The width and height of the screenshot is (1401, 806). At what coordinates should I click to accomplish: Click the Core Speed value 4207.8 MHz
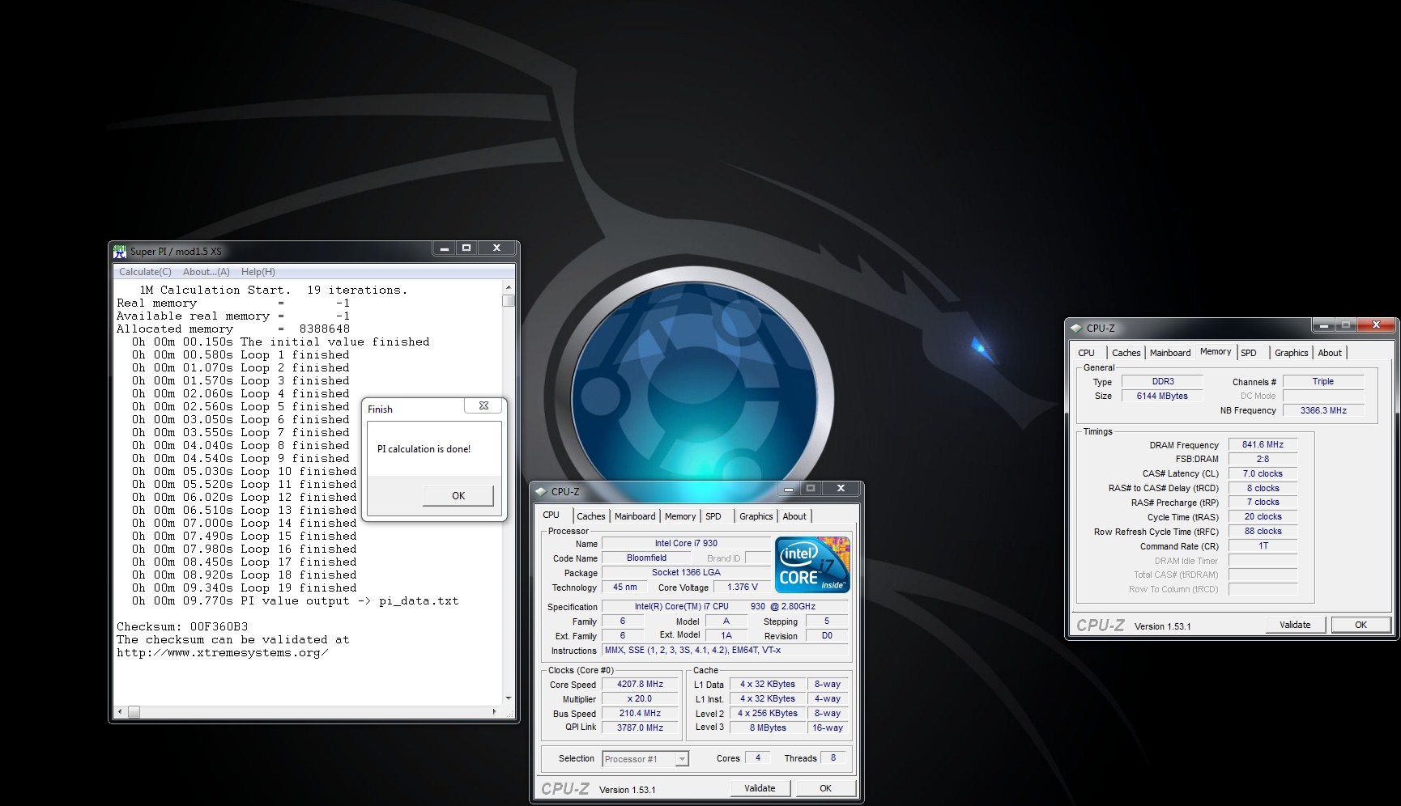640,685
